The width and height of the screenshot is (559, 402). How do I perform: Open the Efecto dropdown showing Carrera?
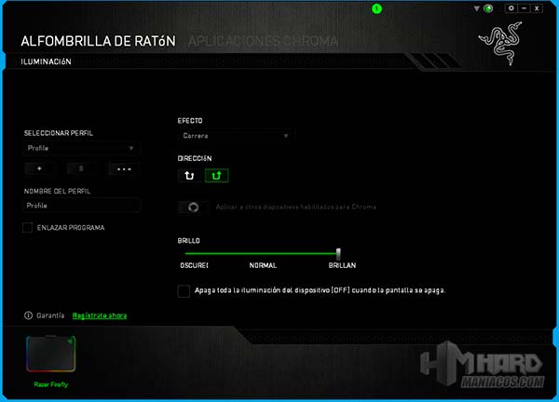(x=236, y=136)
